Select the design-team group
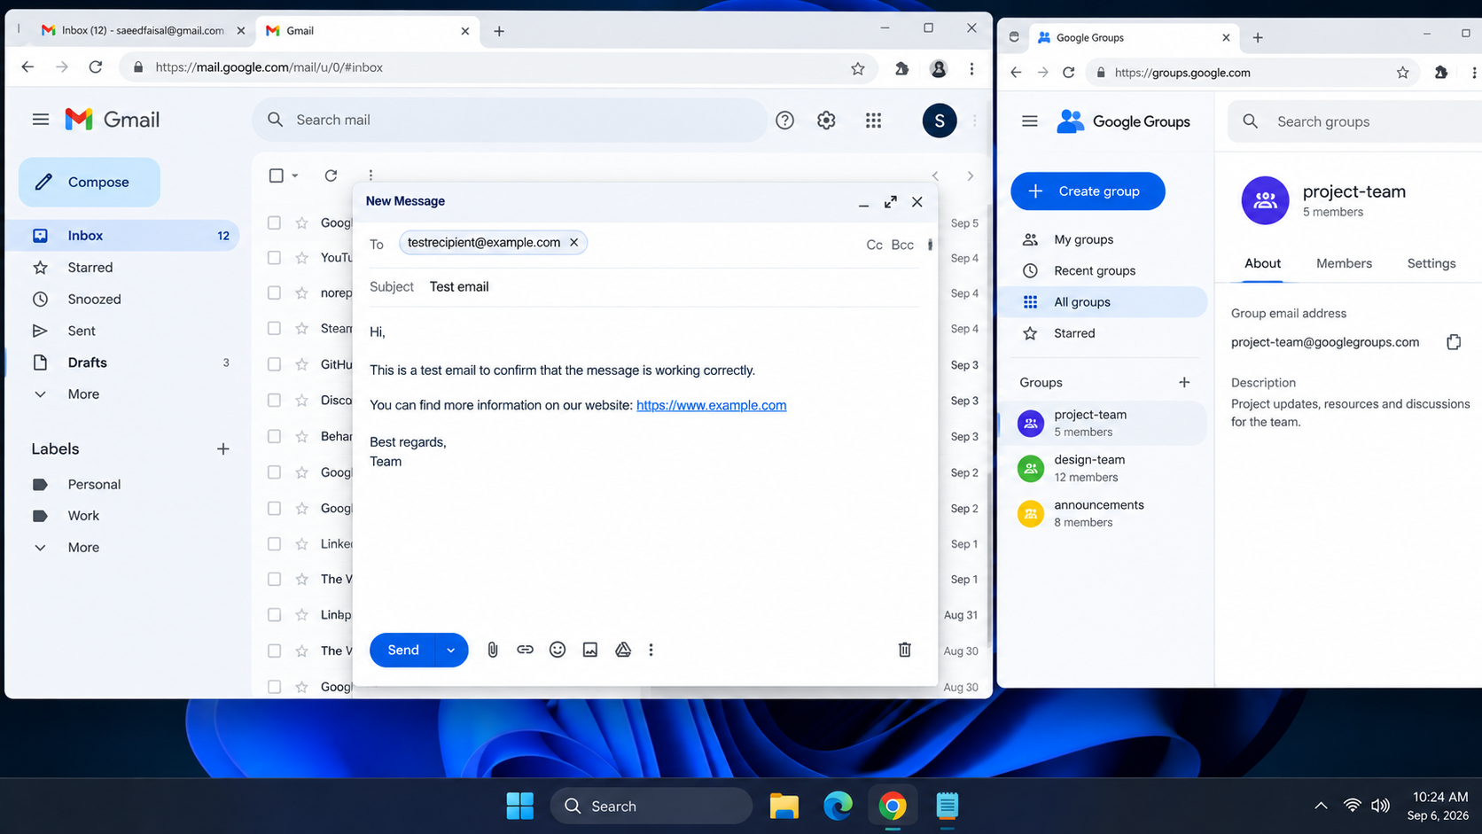Screen dimensions: 1482x834 (1104, 468)
